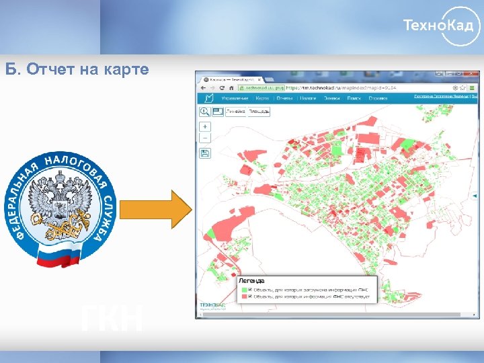This screenshot has height=363, width=484.
Task: Open the Карта menu
Action: point(262,98)
